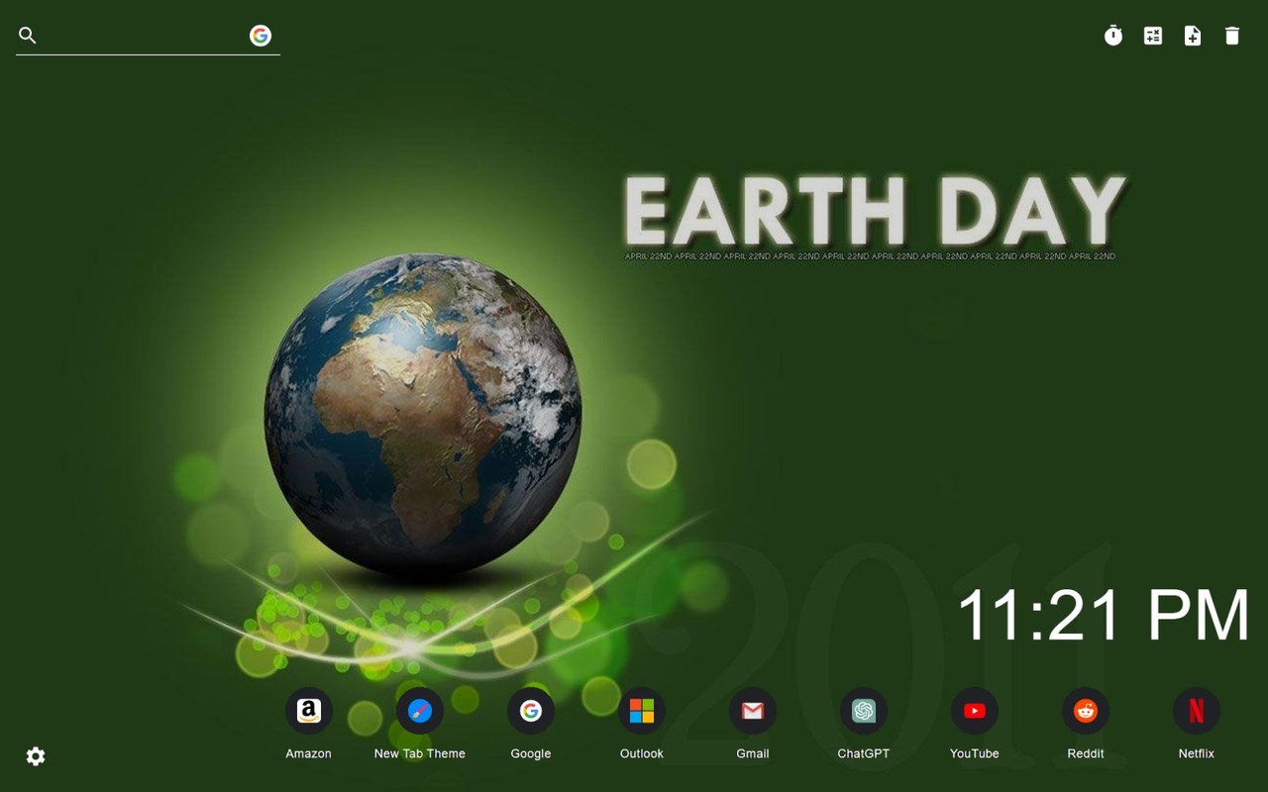1268x792 pixels.
Task: Click the YouTube label text
Action: pos(975,753)
